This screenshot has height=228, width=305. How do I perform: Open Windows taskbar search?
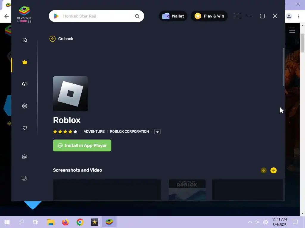coord(21,222)
